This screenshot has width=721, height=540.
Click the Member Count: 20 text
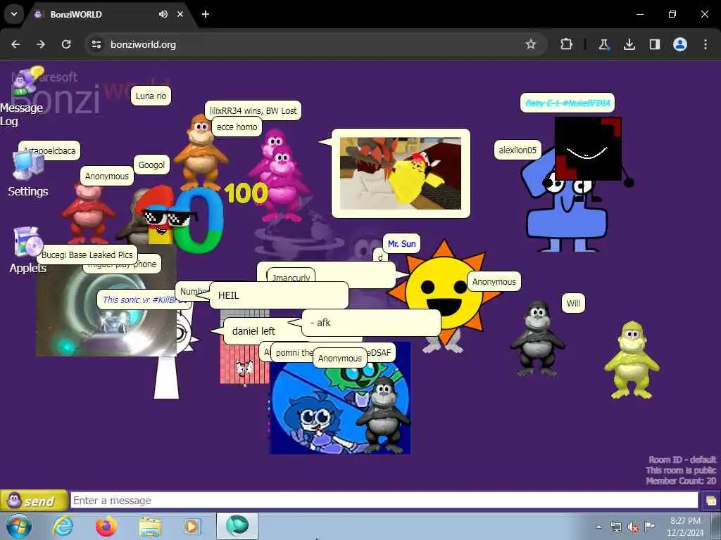click(681, 481)
